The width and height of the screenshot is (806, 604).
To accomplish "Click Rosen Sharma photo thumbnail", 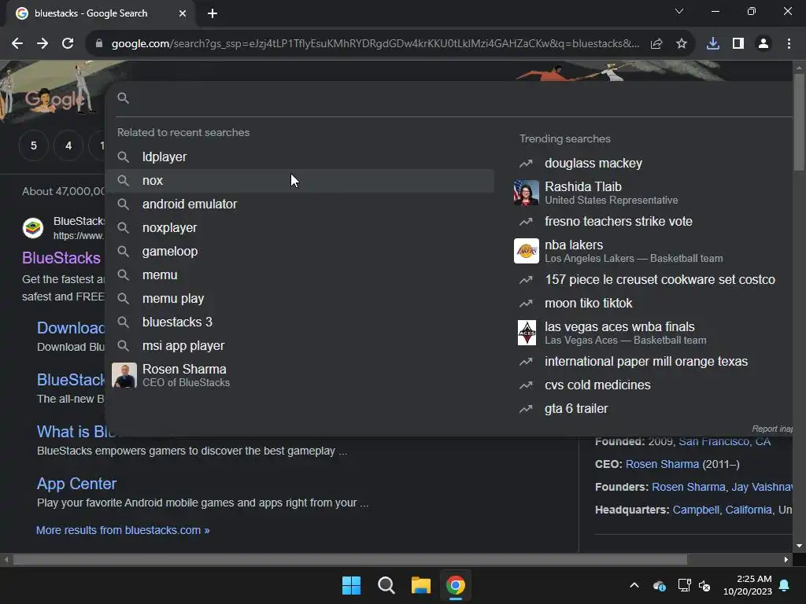I will pyautogui.click(x=124, y=375).
